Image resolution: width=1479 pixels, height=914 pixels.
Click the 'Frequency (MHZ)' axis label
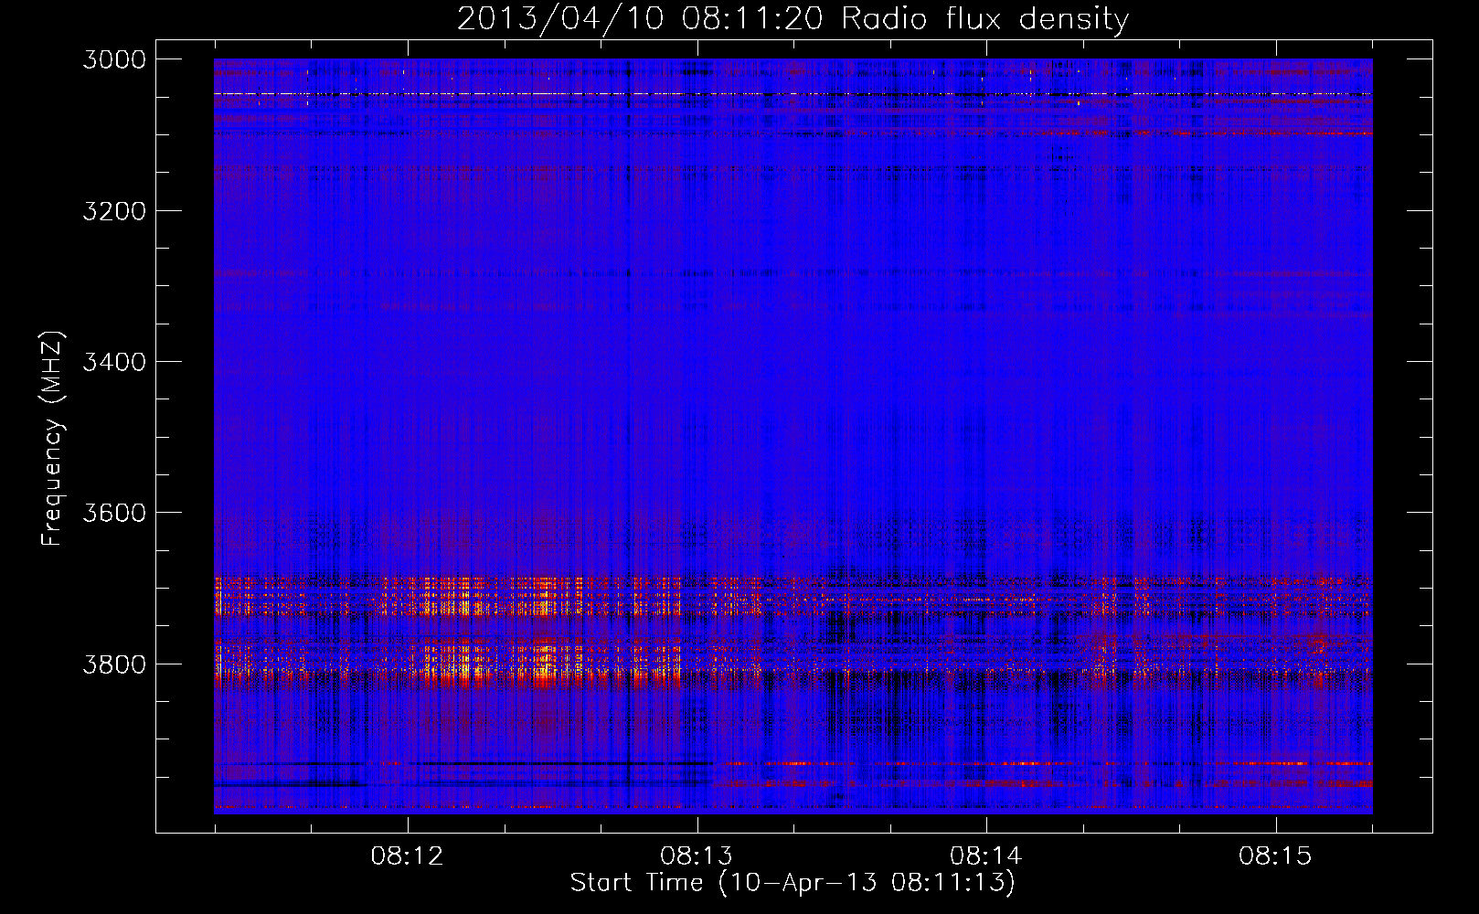click(x=51, y=439)
